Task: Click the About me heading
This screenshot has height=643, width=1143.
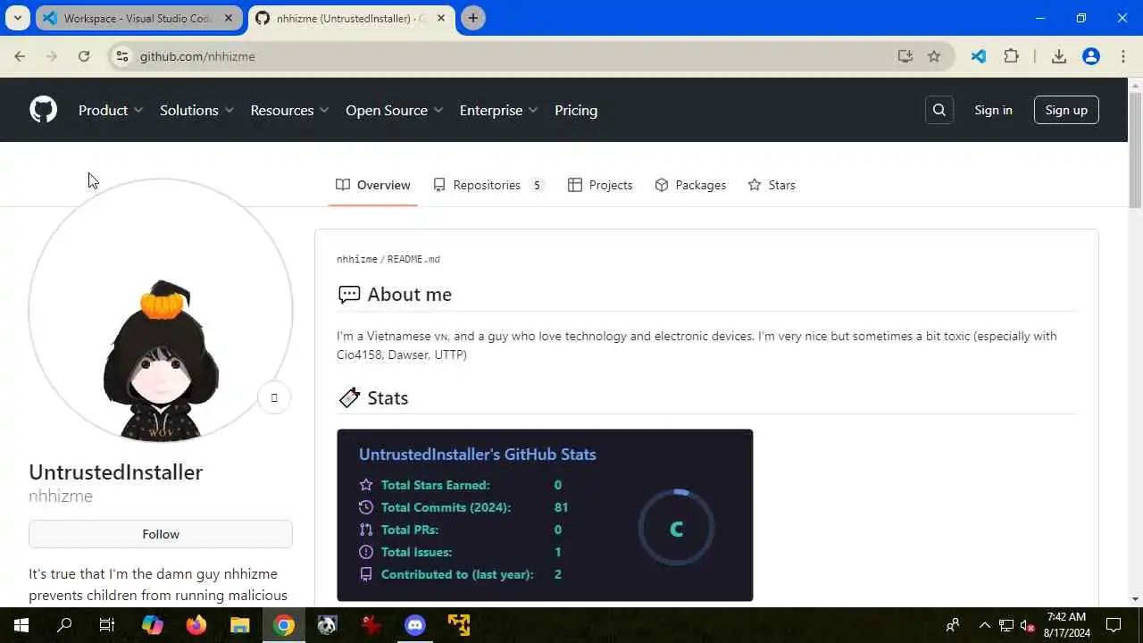Action: point(409,295)
